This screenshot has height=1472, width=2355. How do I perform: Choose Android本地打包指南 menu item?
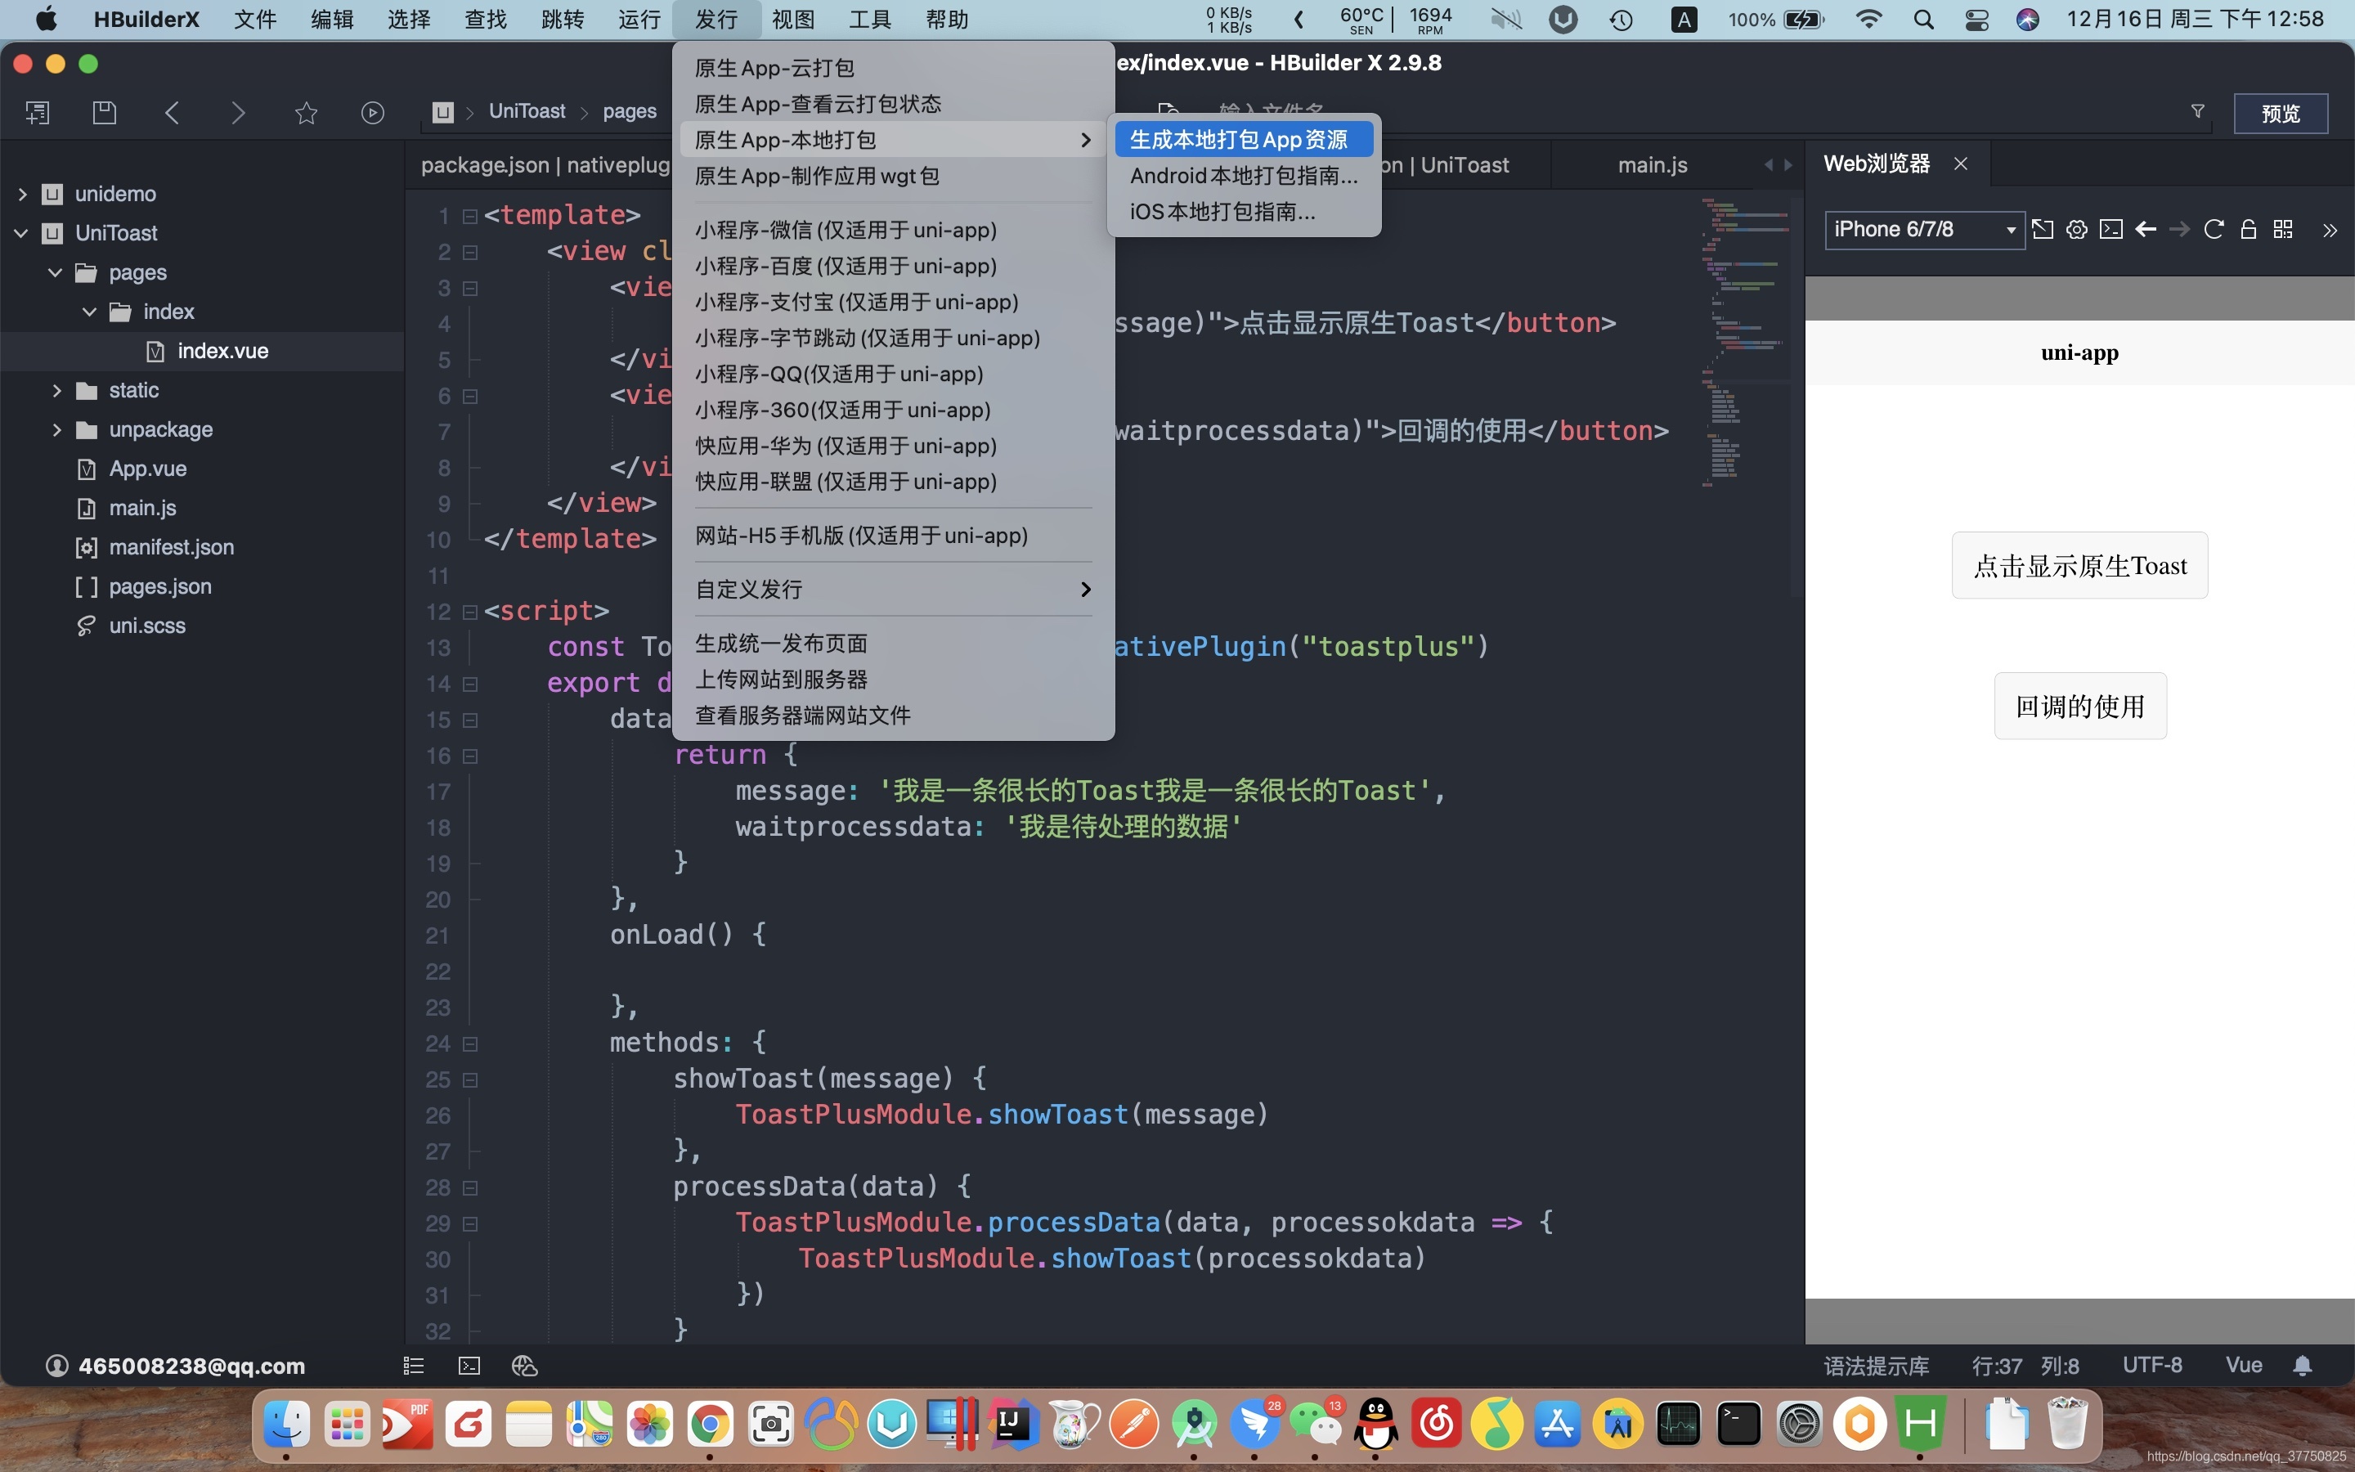tap(1244, 175)
